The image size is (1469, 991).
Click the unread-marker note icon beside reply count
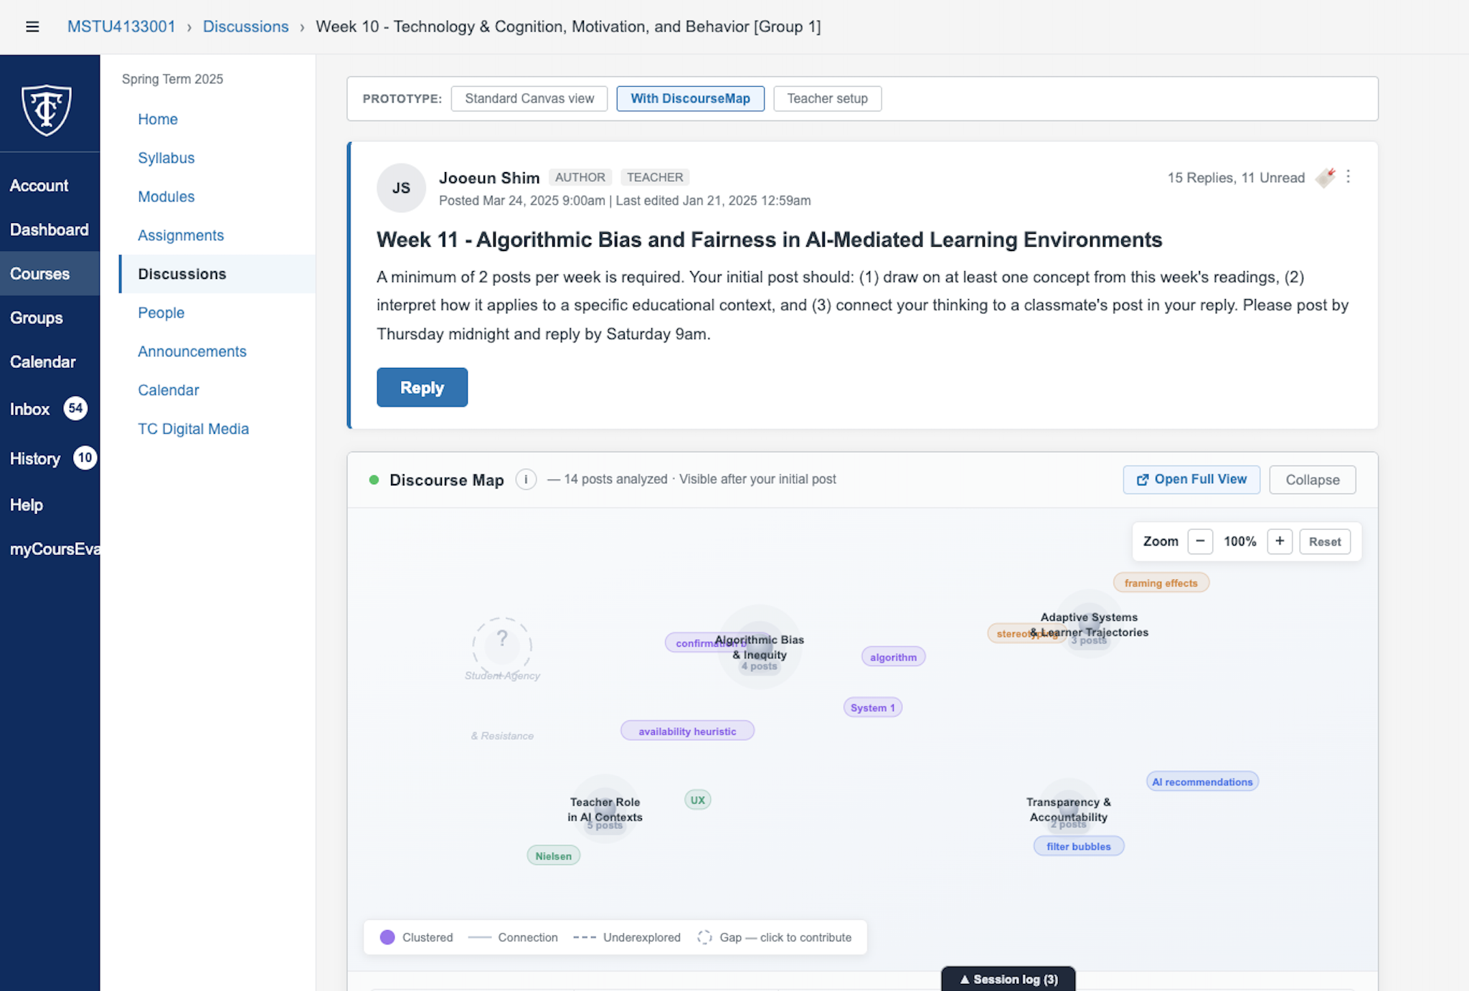[x=1325, y=178]
